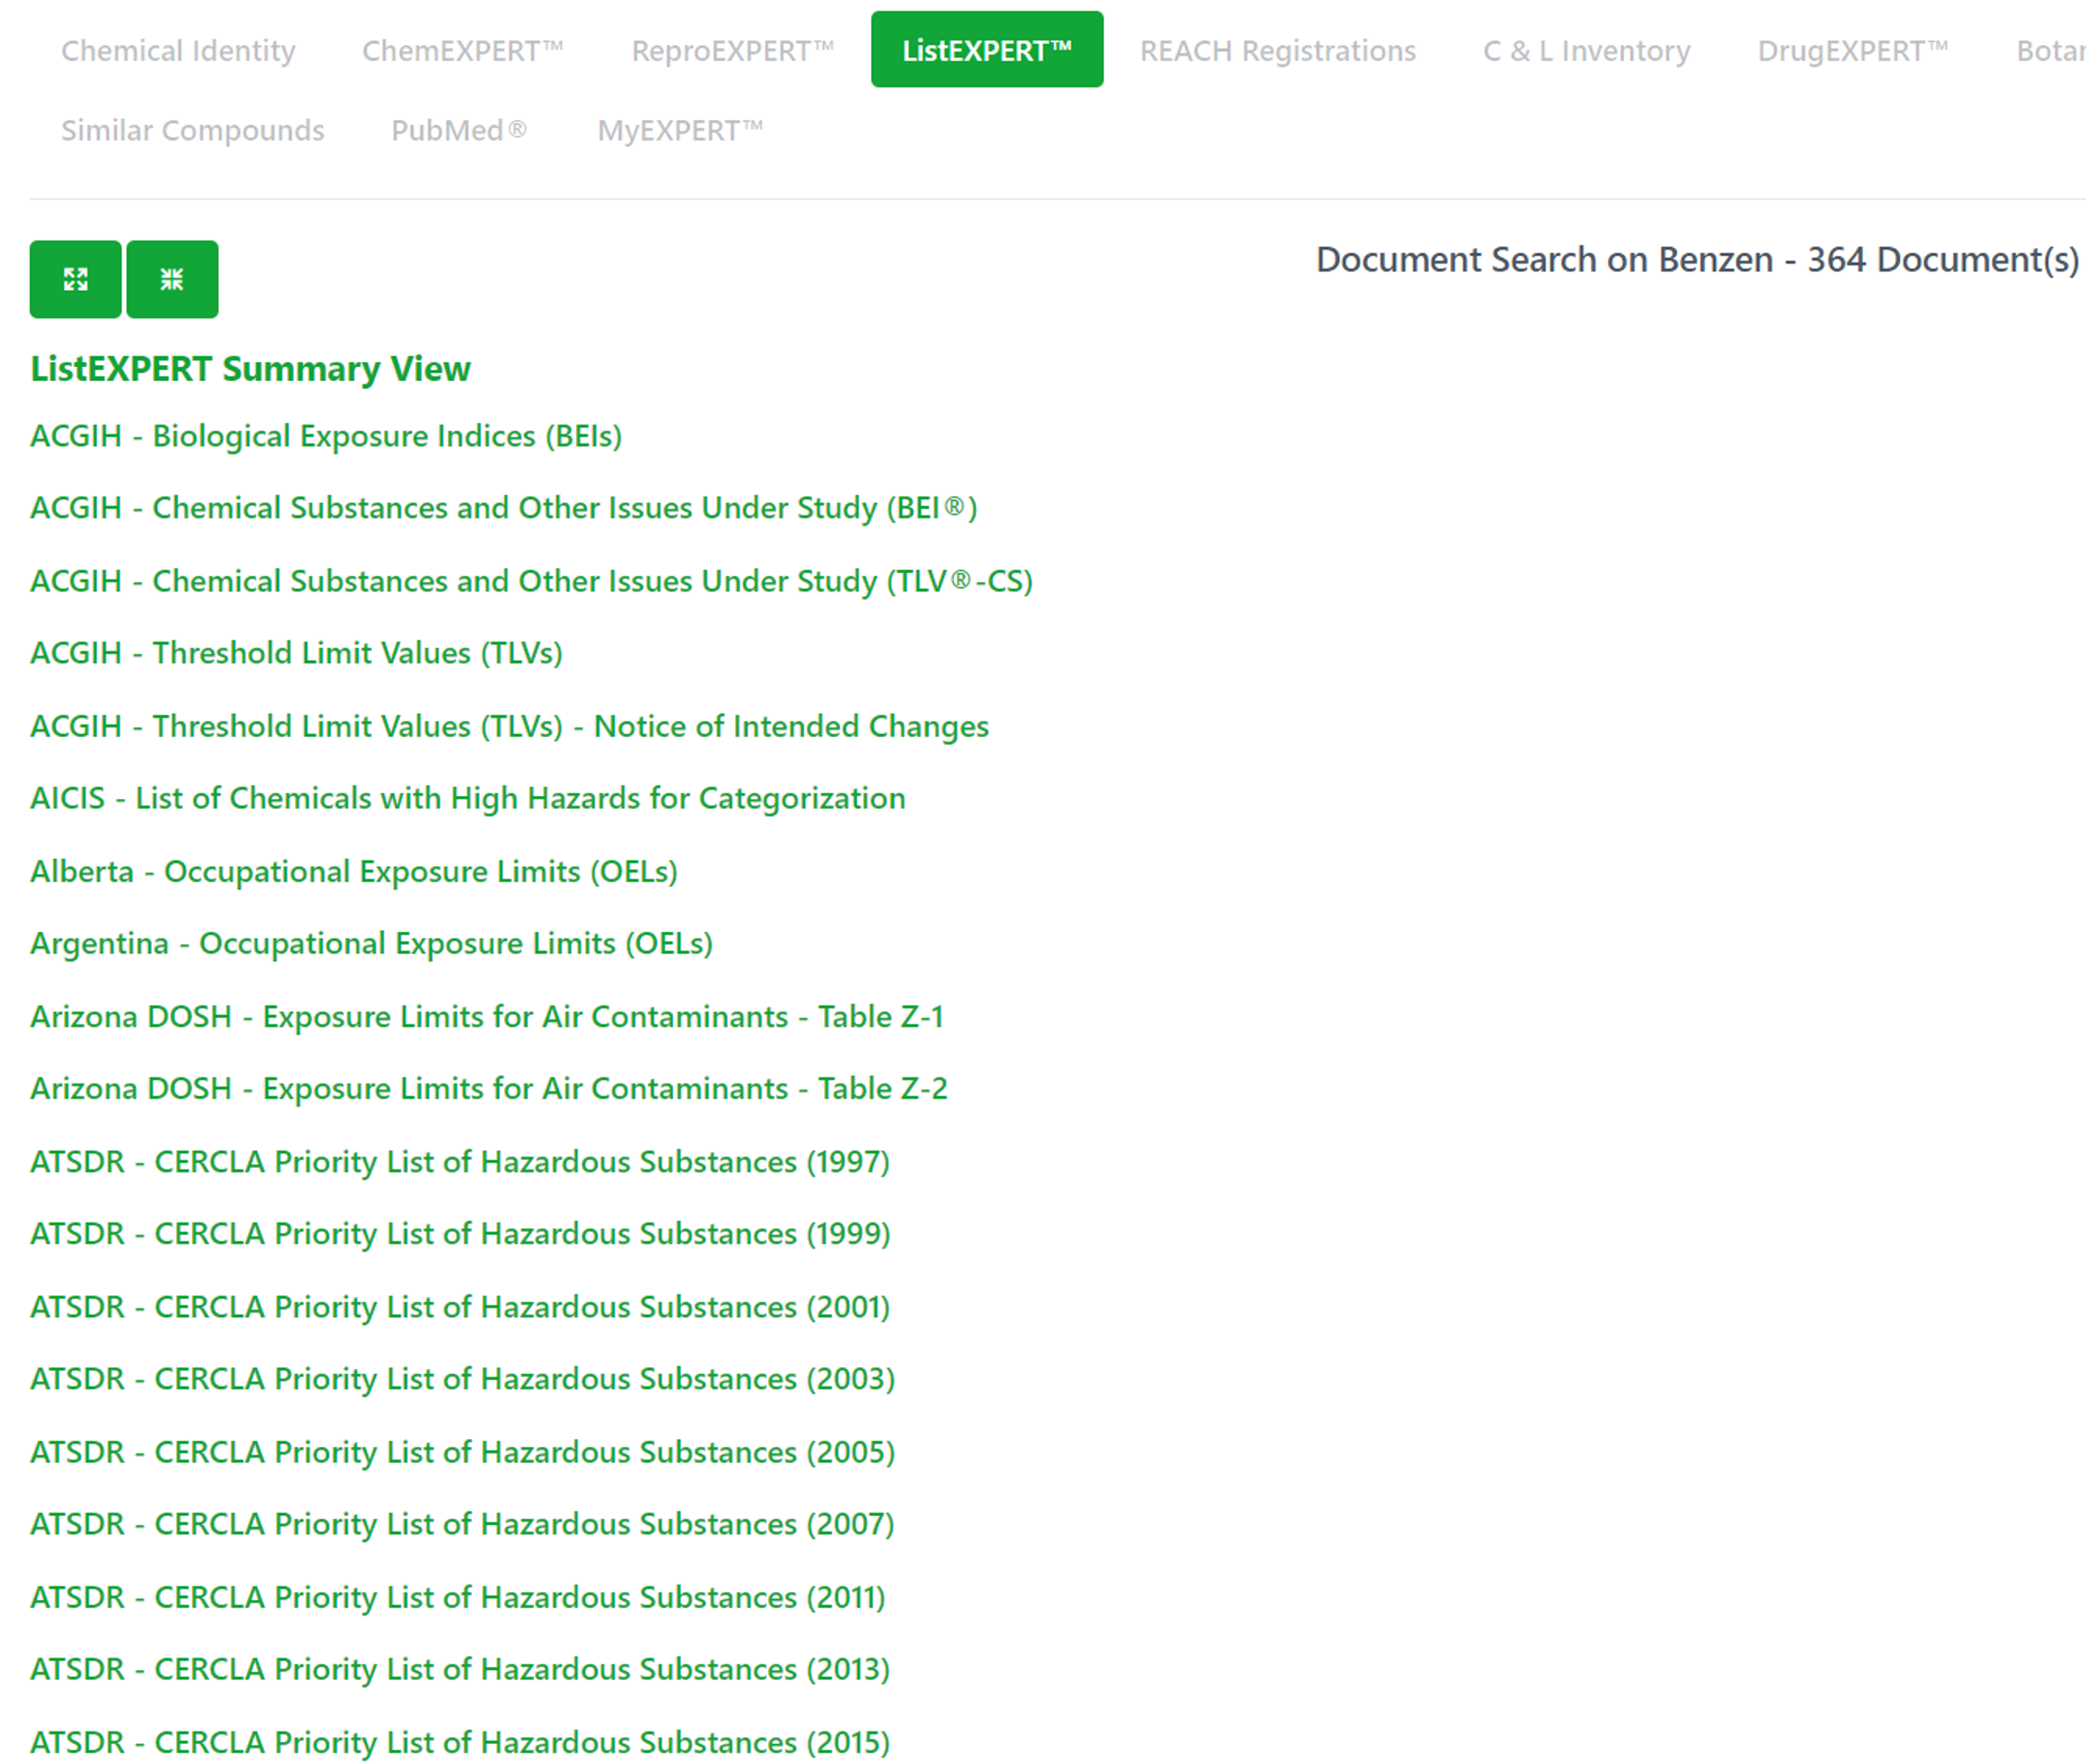Open the REACH Registrations tab

(1278, 50)
